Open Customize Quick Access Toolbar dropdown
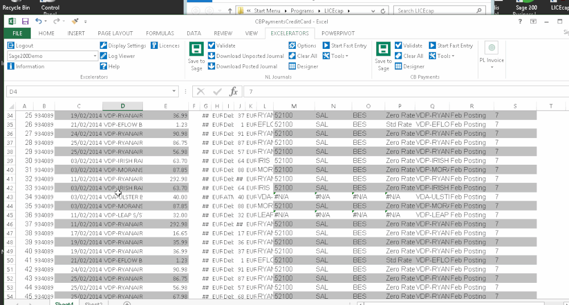Screen dimensions: 569x305 (x=85, y=22)
